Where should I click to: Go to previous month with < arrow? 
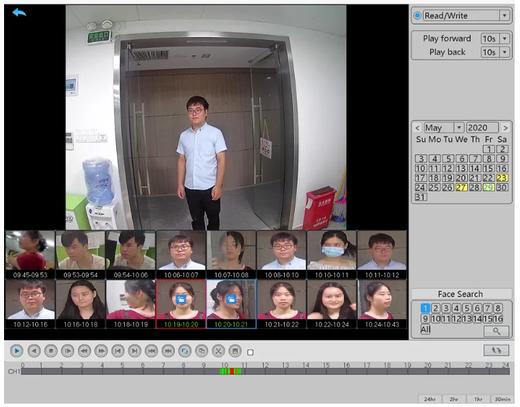(x=417, y=128)
